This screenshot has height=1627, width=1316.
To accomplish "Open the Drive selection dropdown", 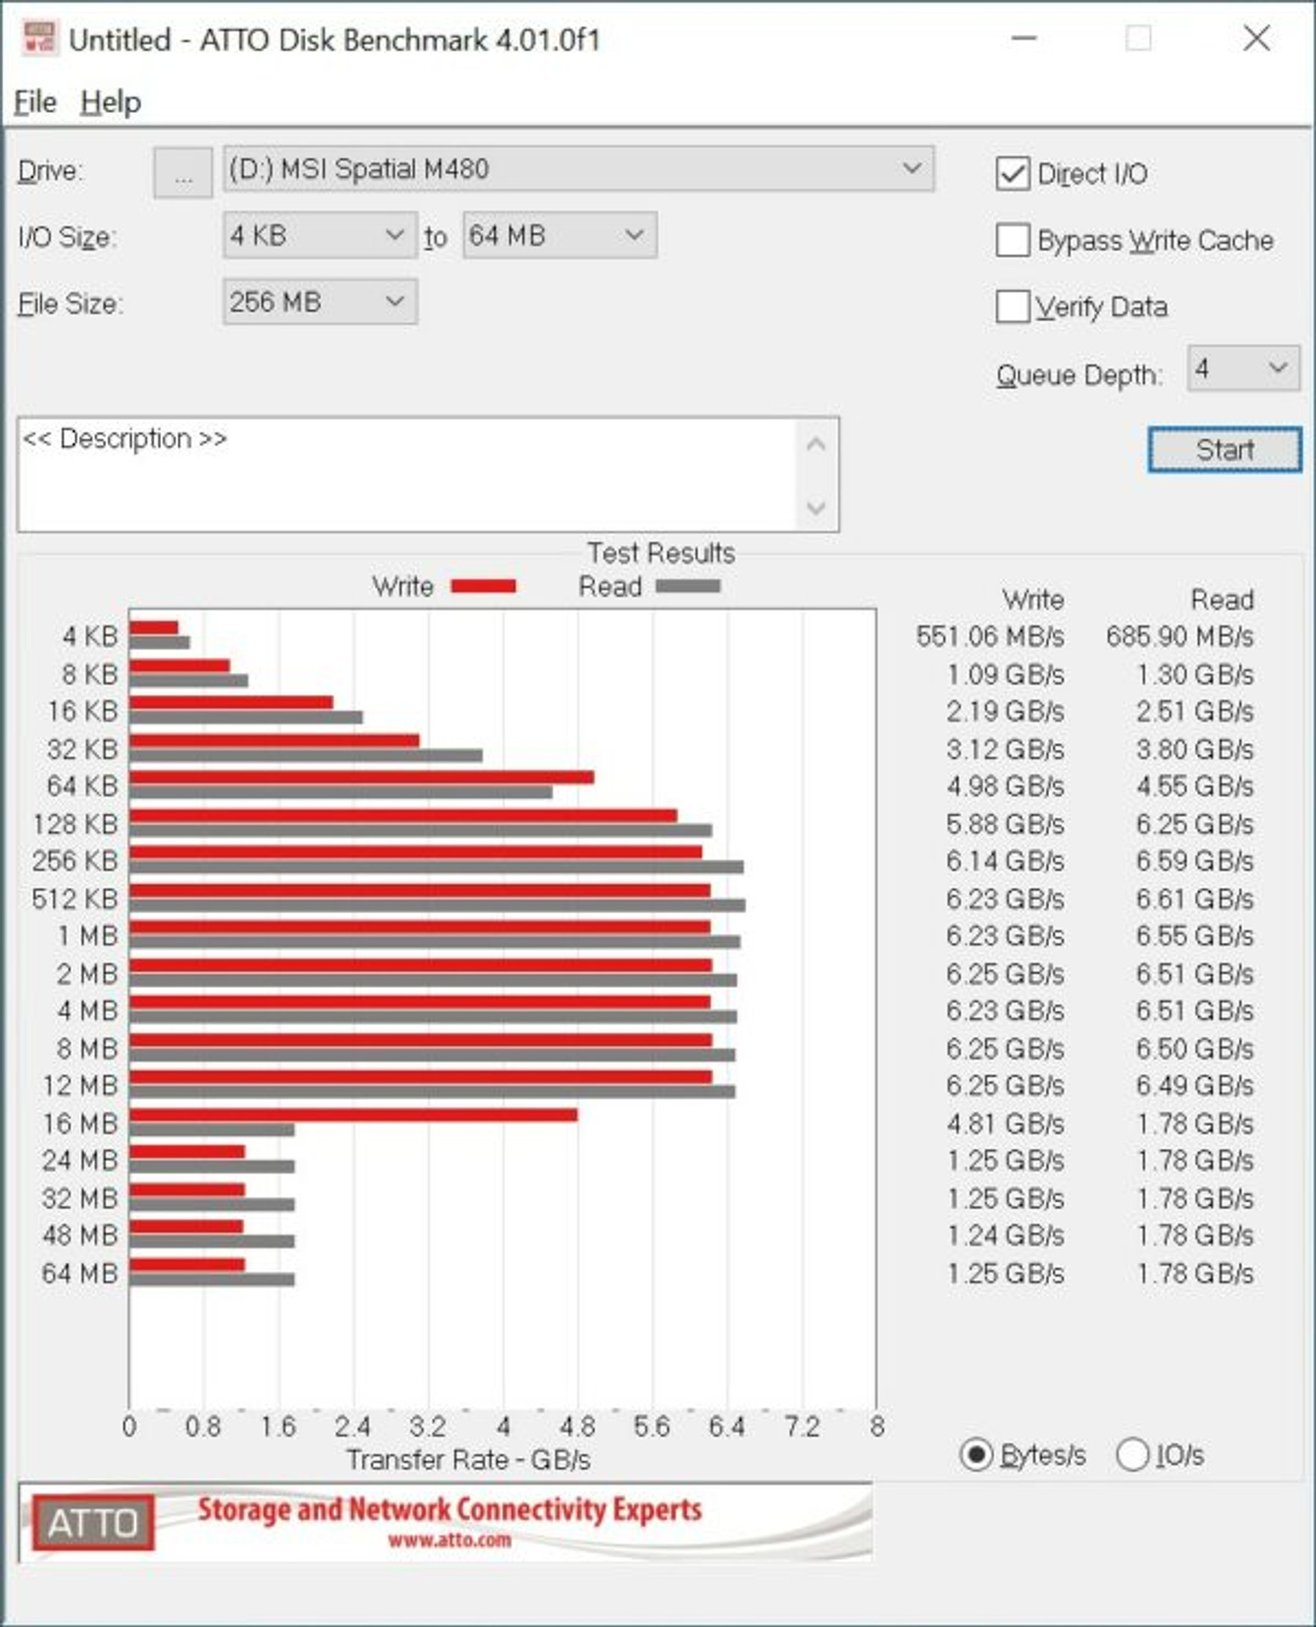I will (x=579, y=169).
